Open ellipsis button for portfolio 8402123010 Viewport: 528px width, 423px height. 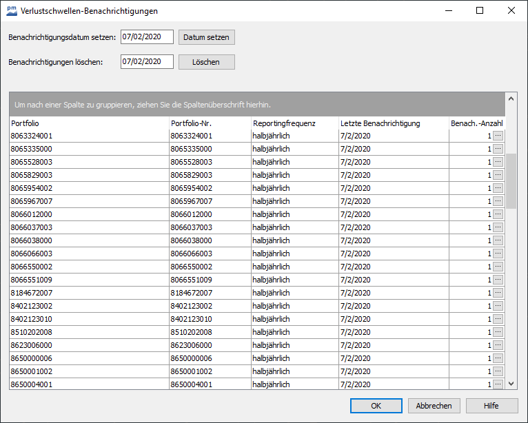(x=498, y=319)
